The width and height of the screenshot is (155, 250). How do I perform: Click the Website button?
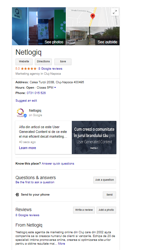point(24,62)
